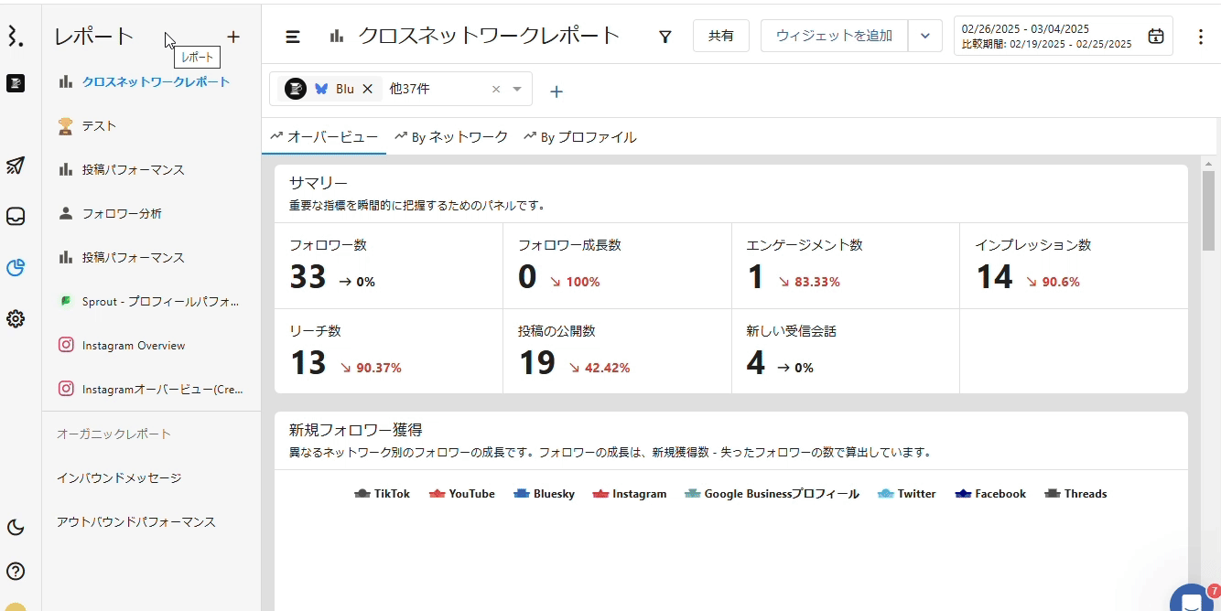Click the plus icon to add report
Image resolution: width=1221 pixels, height=611 pixels.
(x=233, y=37)
